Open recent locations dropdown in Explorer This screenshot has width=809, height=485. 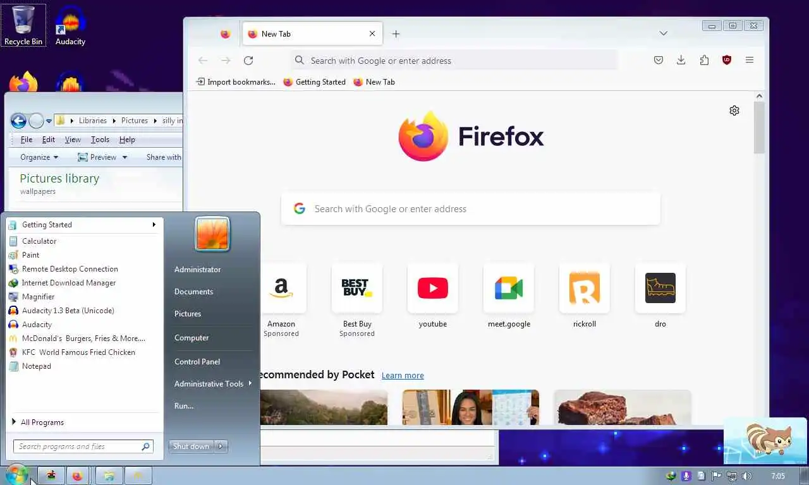49,121
